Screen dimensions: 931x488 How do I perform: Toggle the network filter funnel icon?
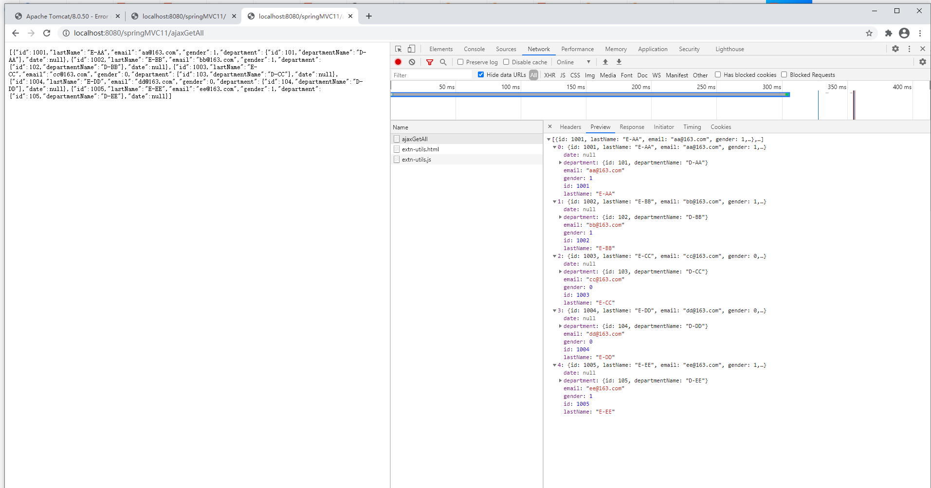pyautogui.click(x=429, y=62)
